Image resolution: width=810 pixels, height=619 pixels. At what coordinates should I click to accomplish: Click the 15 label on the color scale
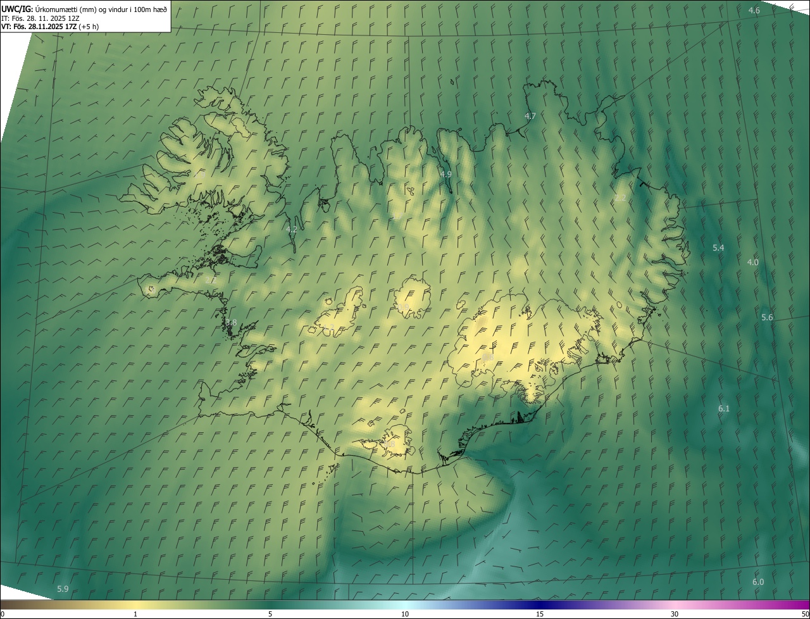[540, 614]
